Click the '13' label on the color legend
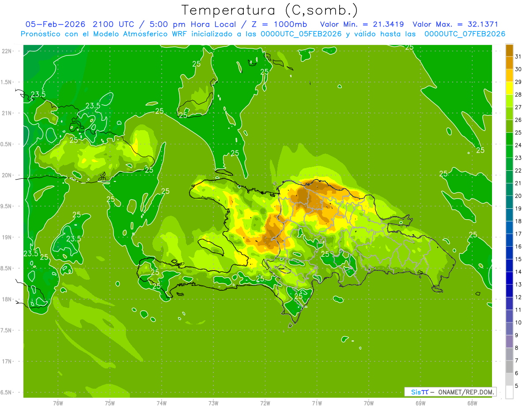530x409 pixels. 518,285
